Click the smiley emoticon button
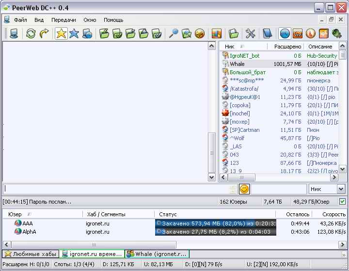This screenshot has width=349, height=271. tap(244, 189)
